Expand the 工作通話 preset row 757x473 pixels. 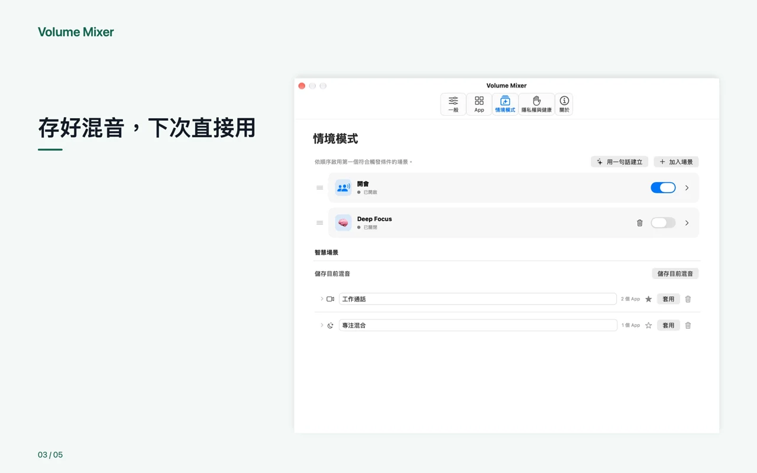322,299
